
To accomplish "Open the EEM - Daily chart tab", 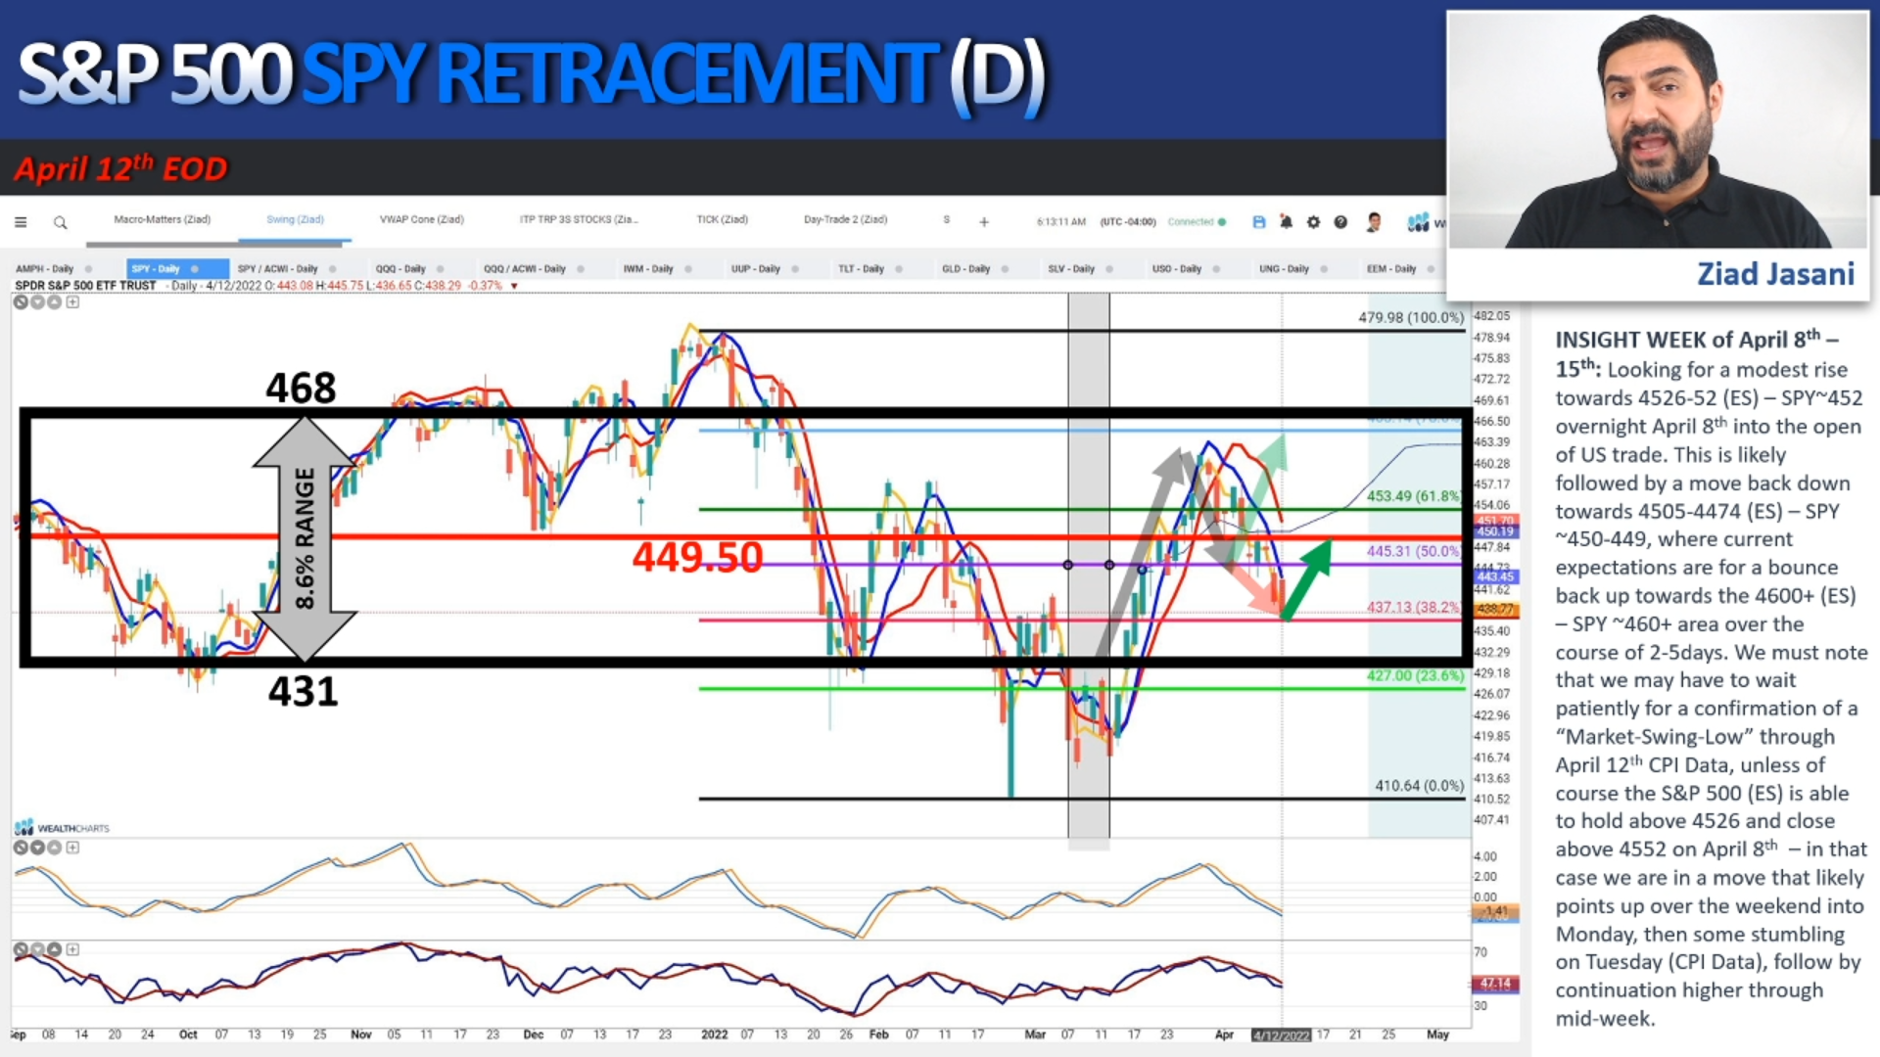I will (x=1391, y=269).
